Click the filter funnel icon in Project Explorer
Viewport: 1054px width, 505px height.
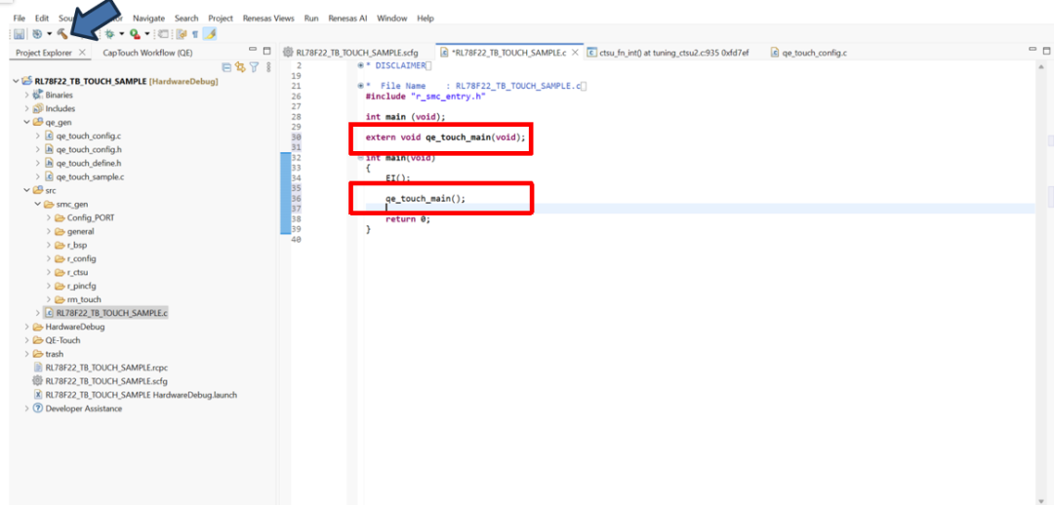(254, 67)
